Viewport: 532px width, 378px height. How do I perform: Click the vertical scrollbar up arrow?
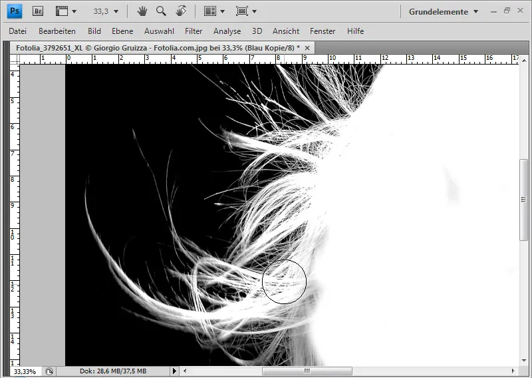[525, 60]
